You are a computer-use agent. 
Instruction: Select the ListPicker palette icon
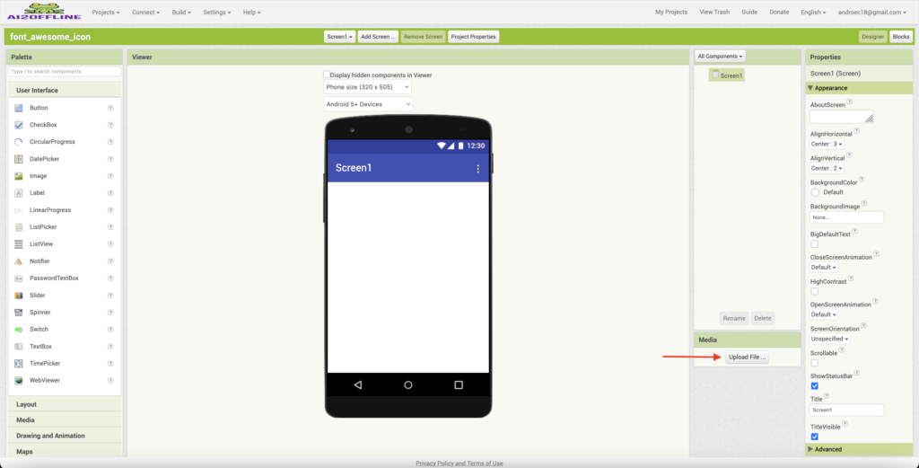19,227
